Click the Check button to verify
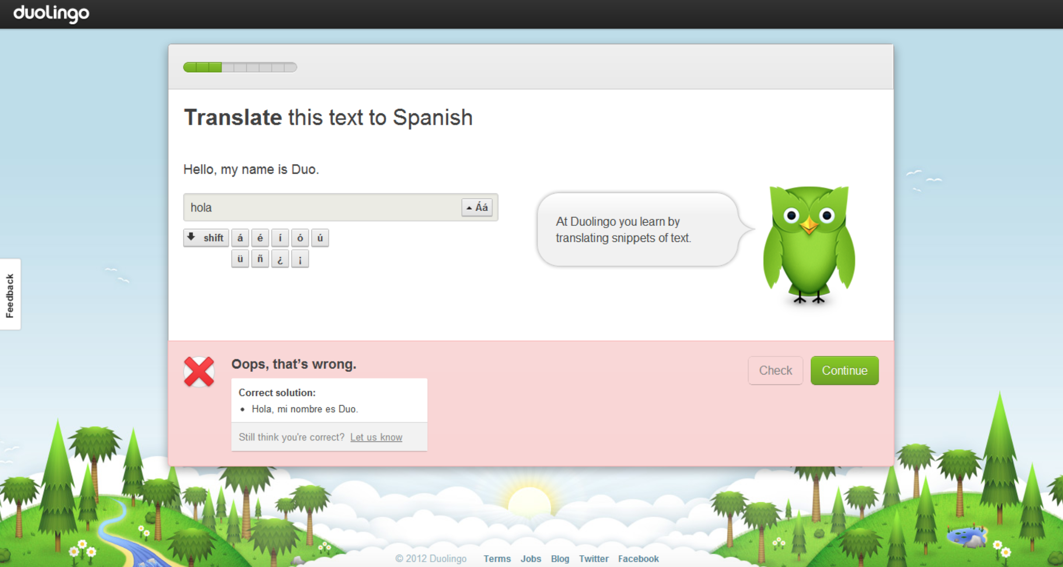Image resolution: width=1063 pixels, height=567 pixels. pos(775,370)
